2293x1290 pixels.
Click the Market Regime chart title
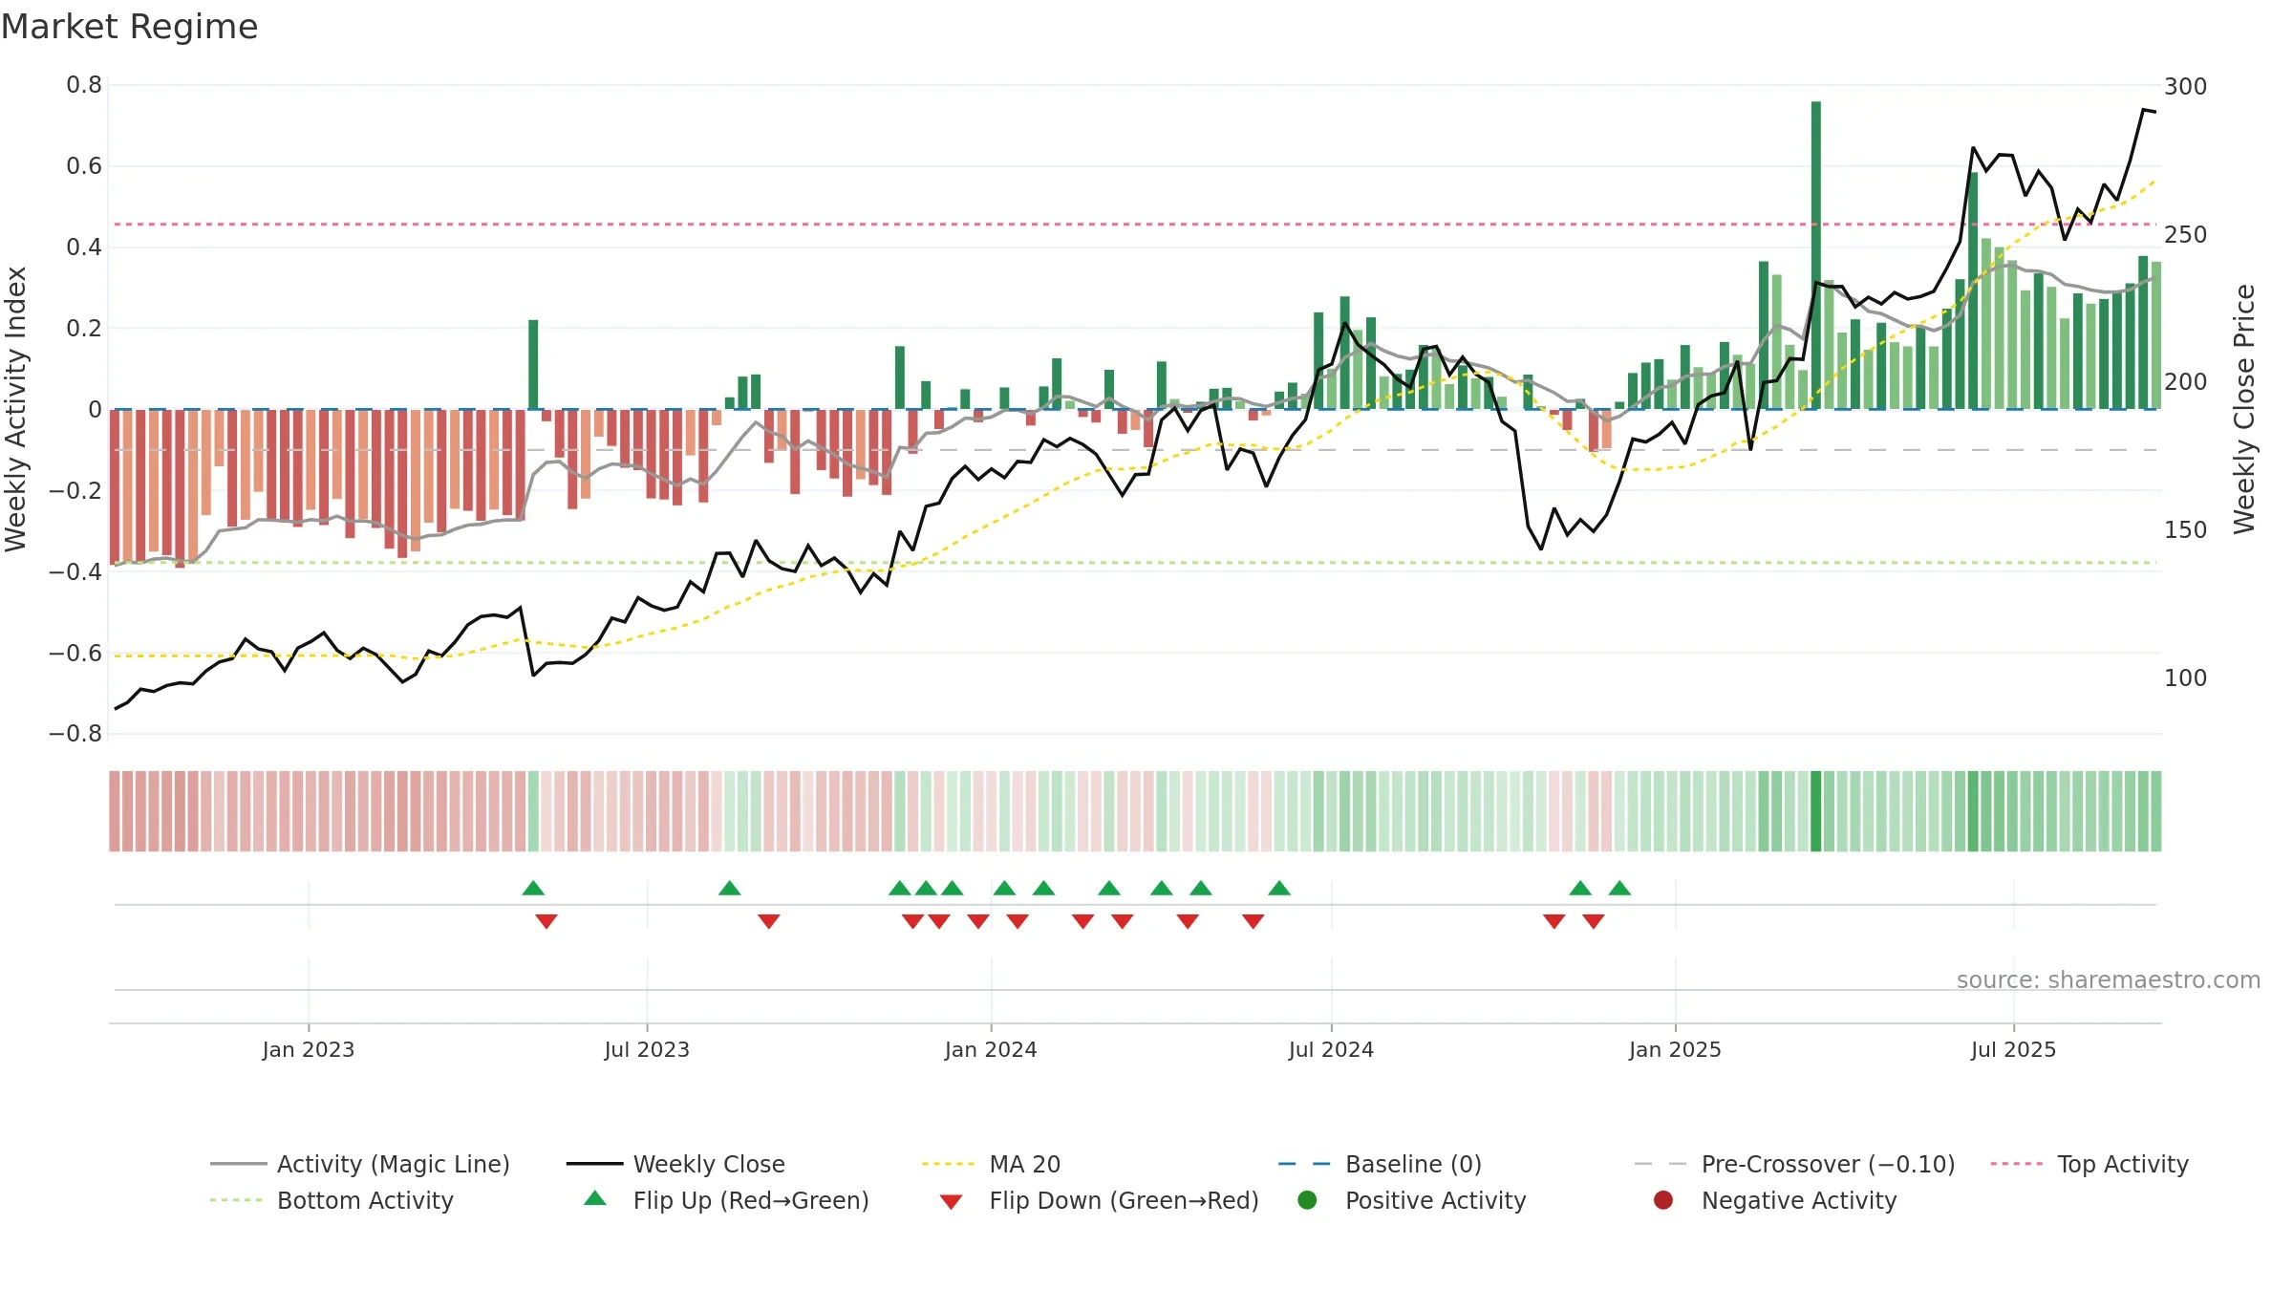coord(129,27)
